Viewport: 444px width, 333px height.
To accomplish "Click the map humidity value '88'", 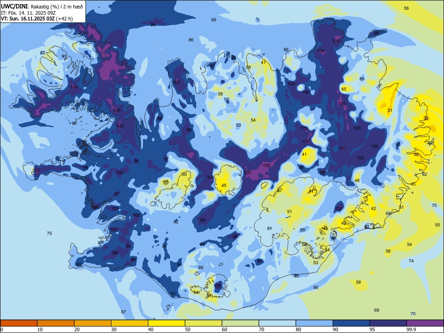I will click(x=201, y=267).
